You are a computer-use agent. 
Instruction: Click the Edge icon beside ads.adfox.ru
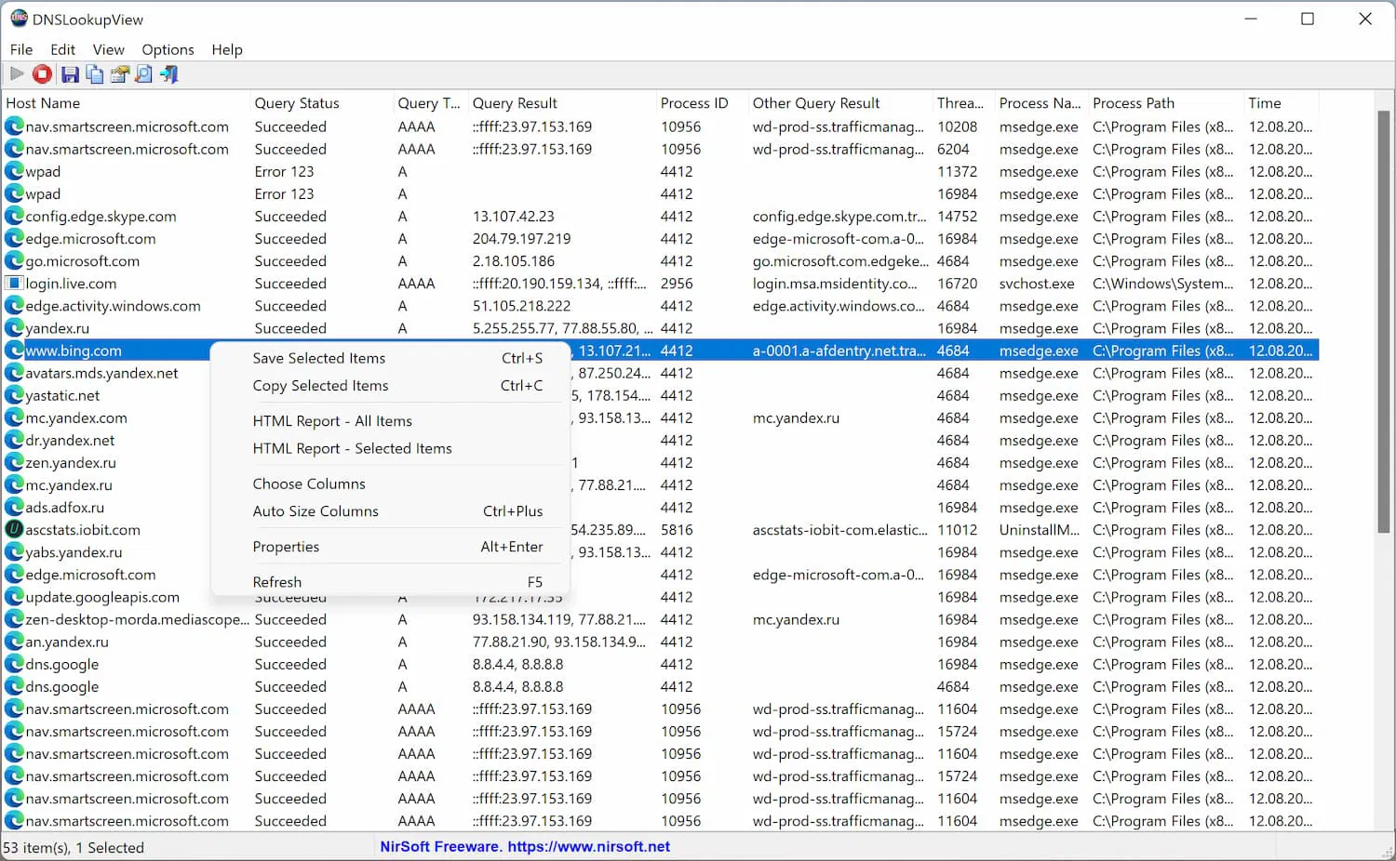14,508
